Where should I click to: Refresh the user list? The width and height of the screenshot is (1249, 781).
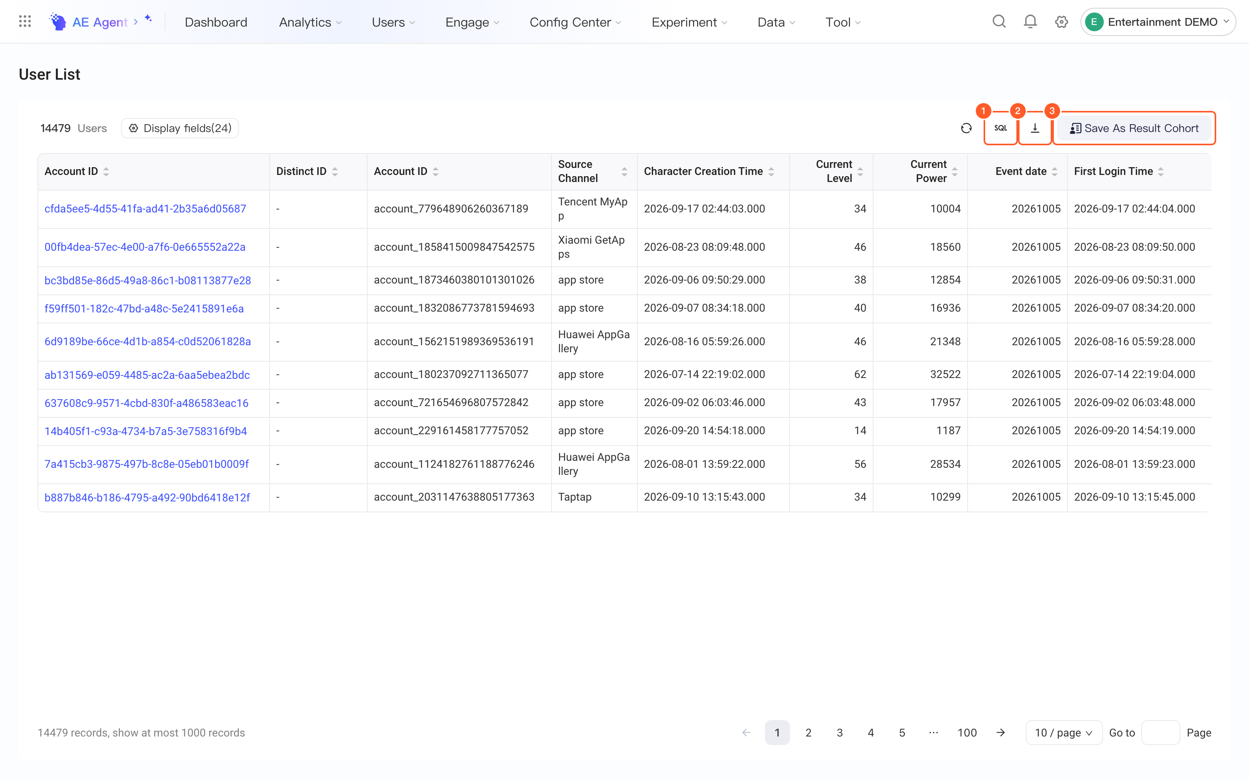coord(966,128)
